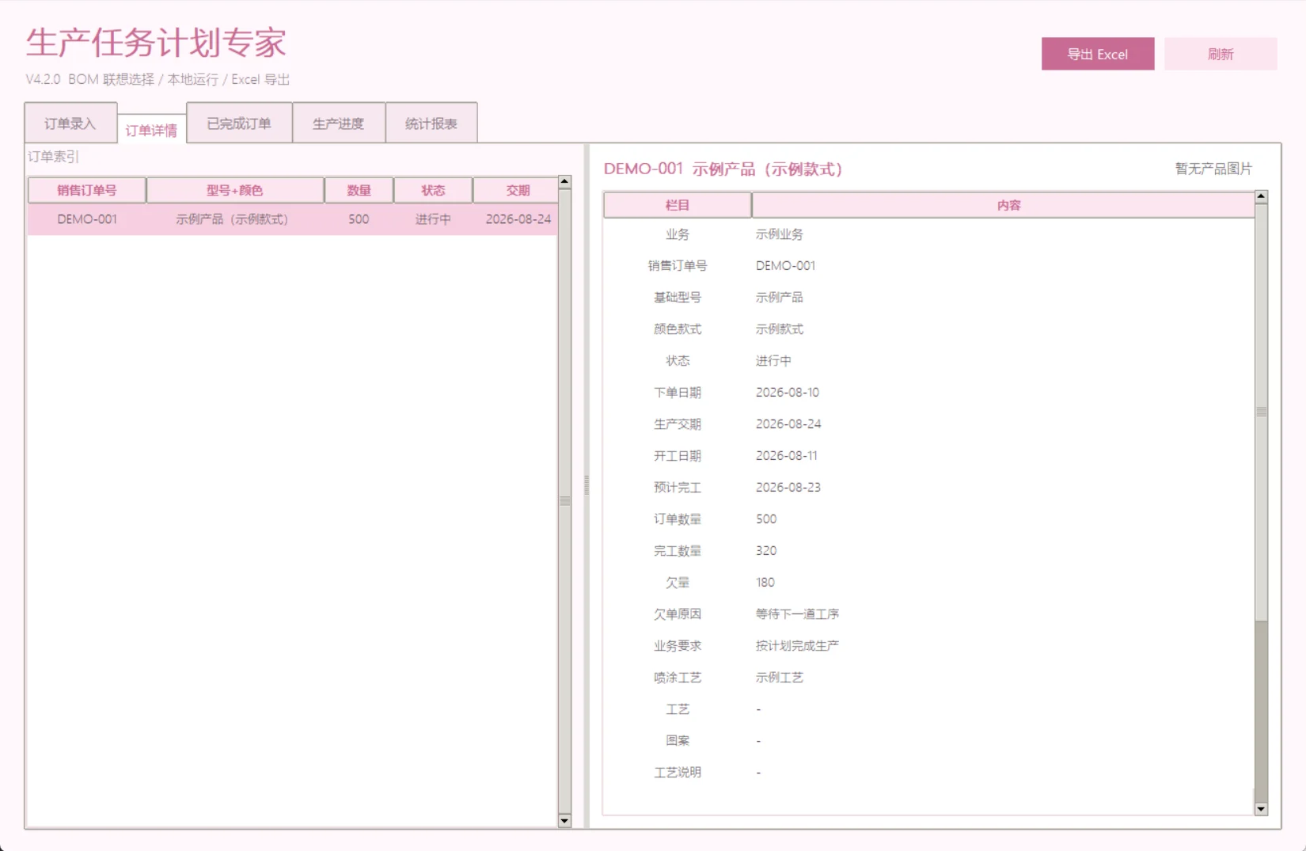The height and width of the screenshot is (851, 1306).
Task: Select the 图案 detail row
Action: tap(929, 741)
